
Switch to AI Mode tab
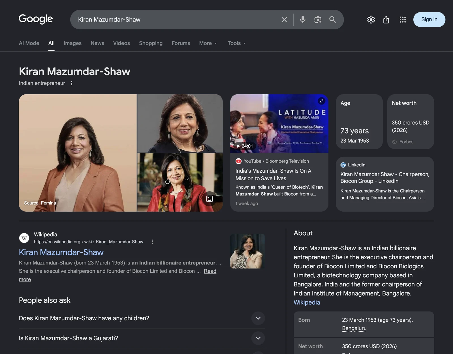29,43
